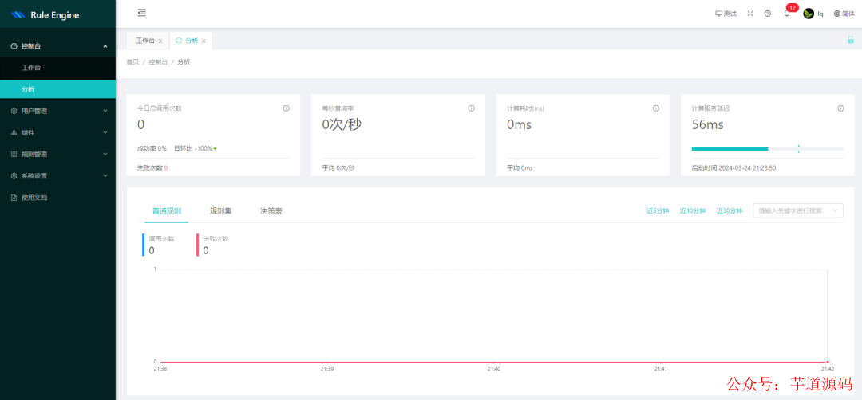
Task: Show info for 每秒查询率 card
Action: point(471,108)
